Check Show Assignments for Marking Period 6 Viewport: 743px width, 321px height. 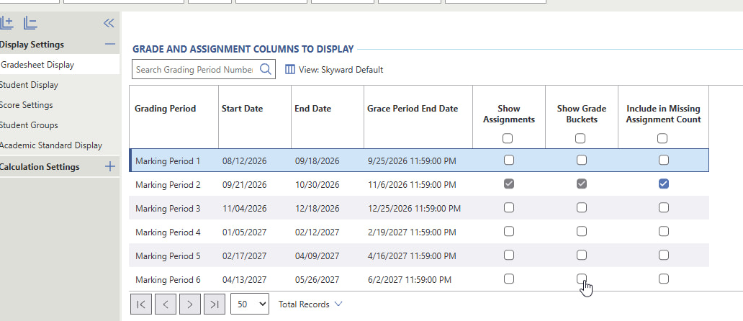click(x=508, y=279)
